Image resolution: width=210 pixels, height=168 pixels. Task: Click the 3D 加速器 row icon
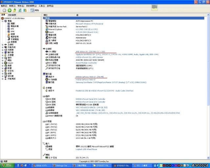[x=47, y=79]
